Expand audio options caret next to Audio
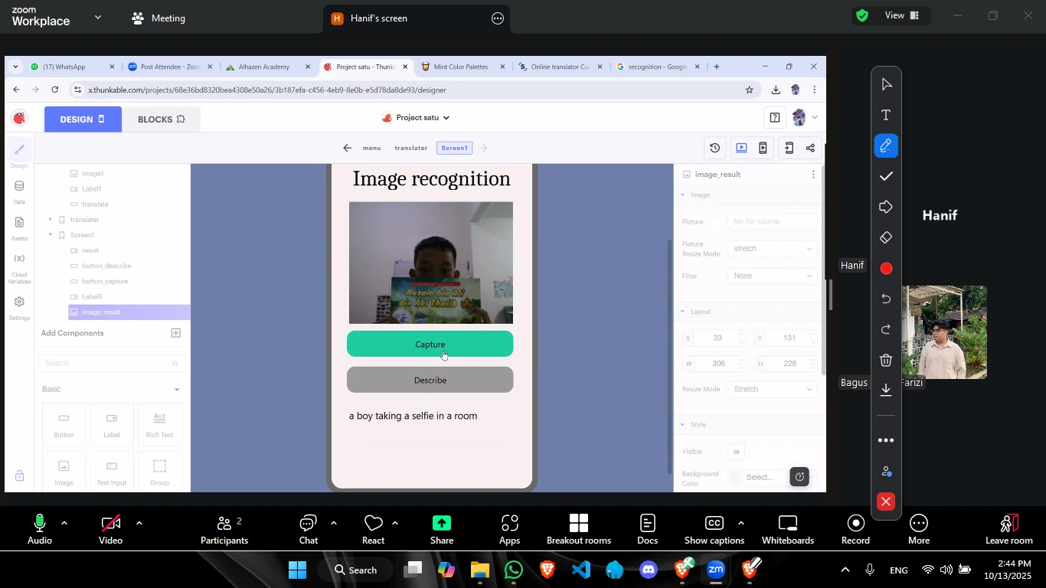 click(64, 524)
